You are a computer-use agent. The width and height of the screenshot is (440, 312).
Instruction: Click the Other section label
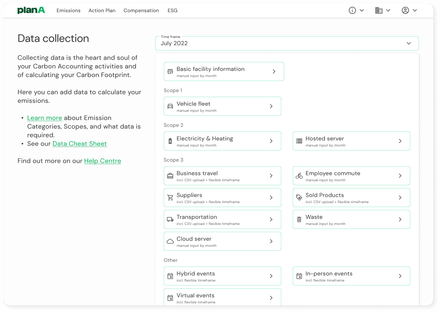(171, 260)
